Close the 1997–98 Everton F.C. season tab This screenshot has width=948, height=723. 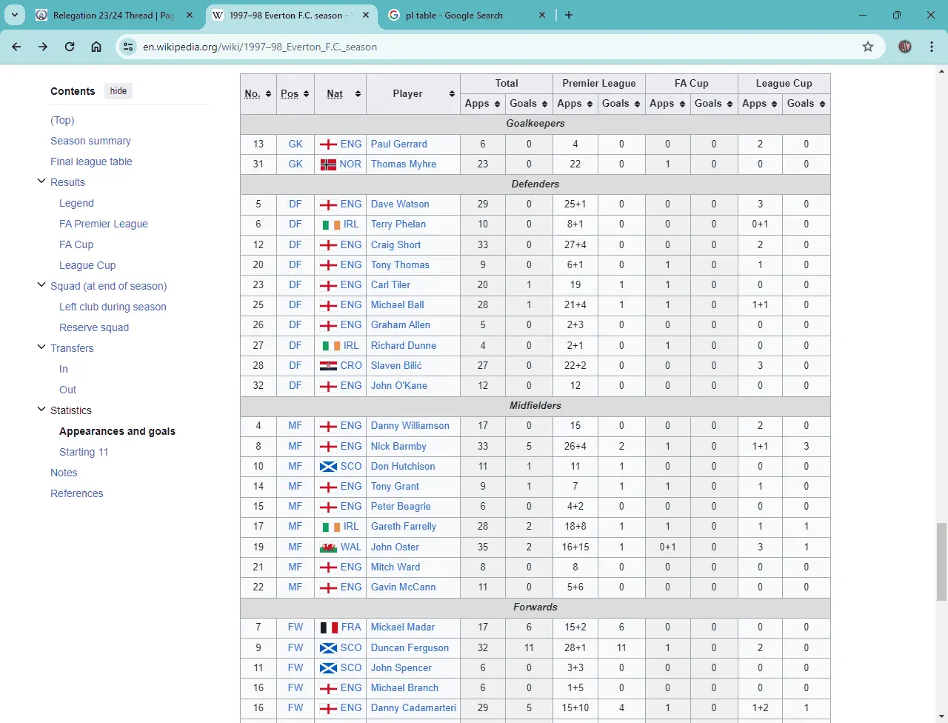pos(366,15)
